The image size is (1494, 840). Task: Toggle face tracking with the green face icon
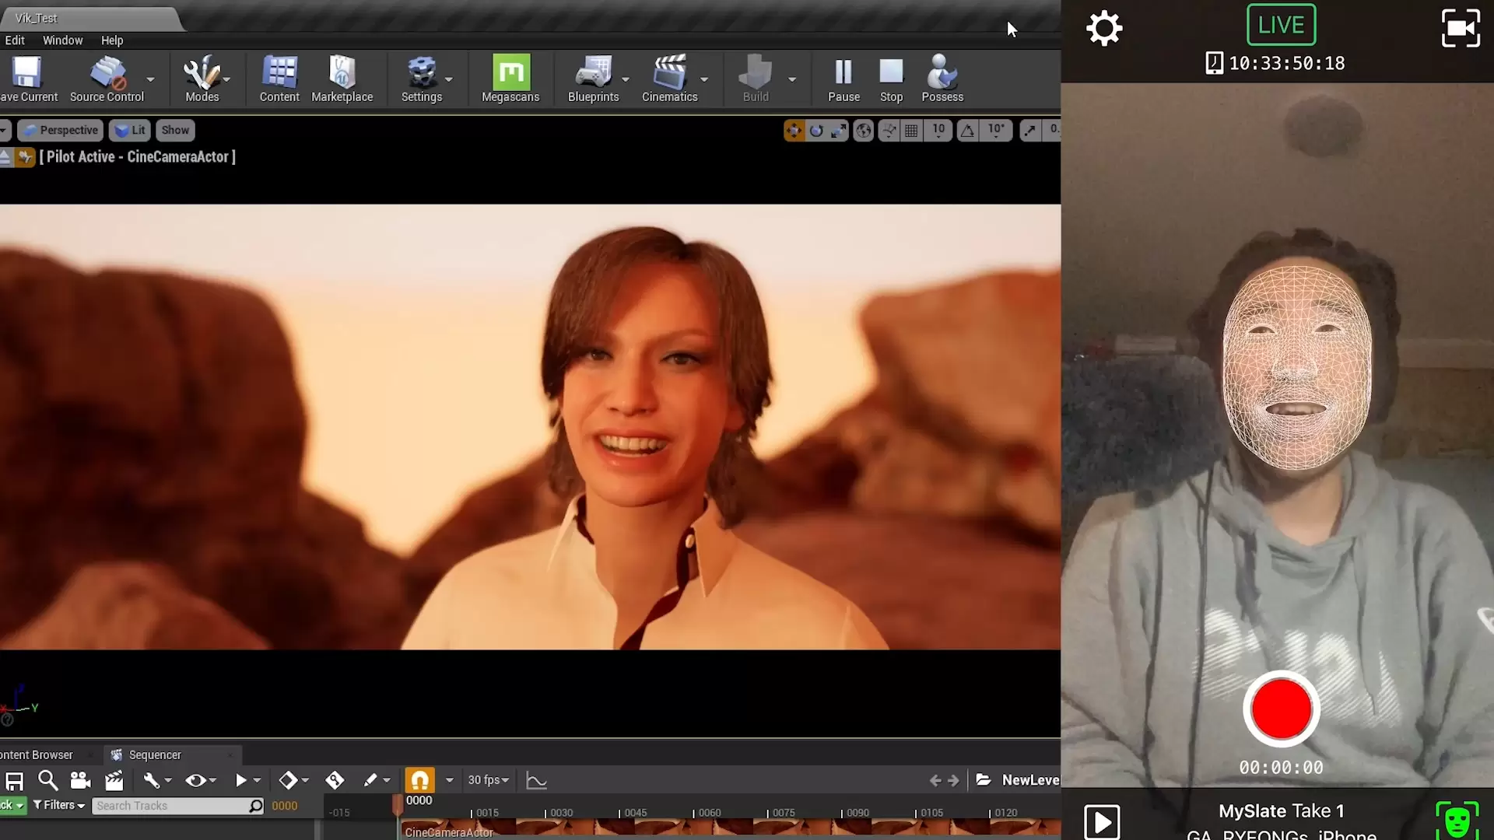click(x=1456, y=821)
